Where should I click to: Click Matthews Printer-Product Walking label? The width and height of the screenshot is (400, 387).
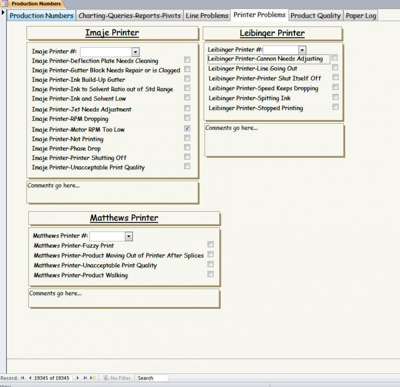pyautogui.click(x=80, y=275)
